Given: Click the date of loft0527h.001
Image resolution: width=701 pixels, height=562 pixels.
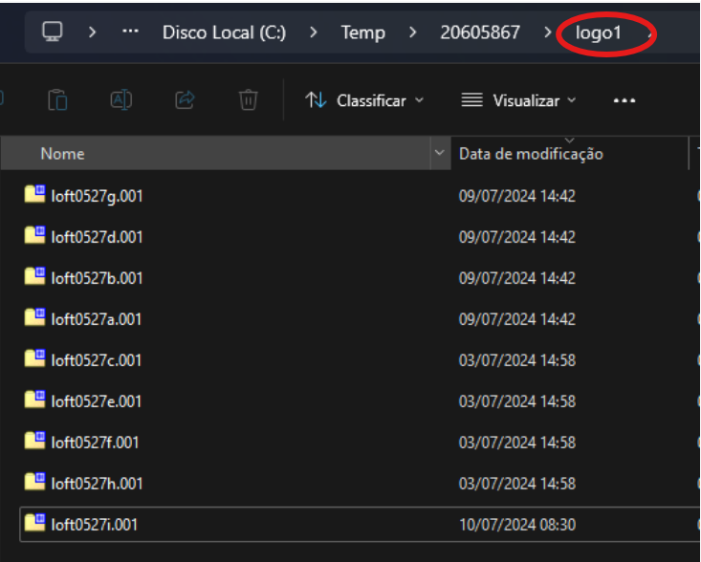Looking at the screenshot, I should [517, 484].
